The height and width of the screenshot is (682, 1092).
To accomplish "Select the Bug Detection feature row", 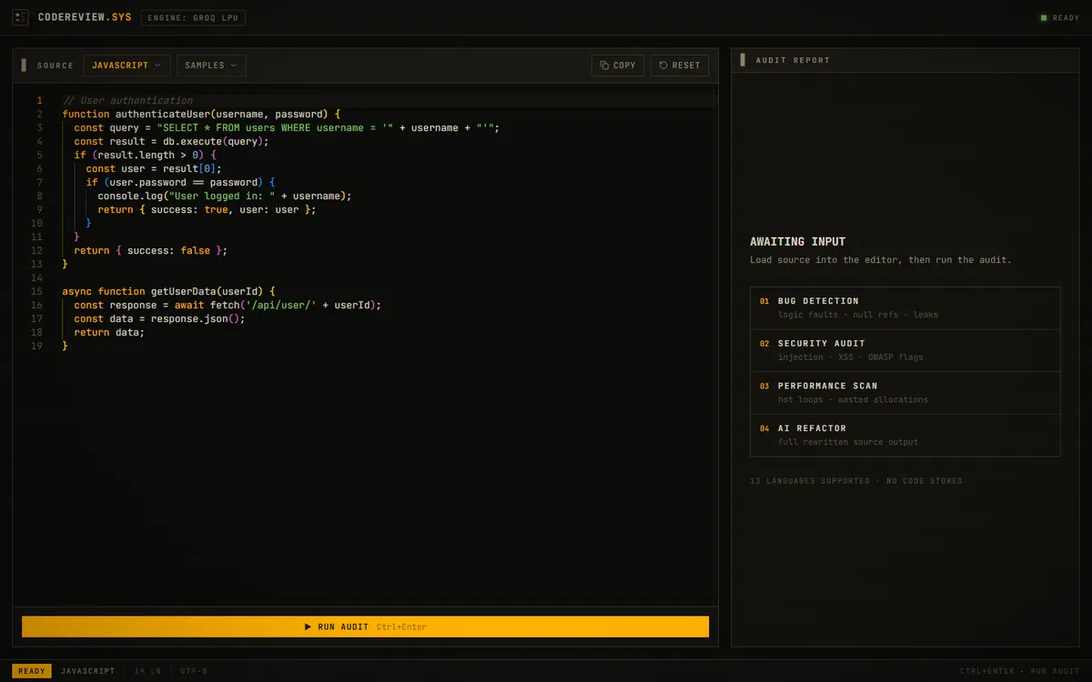I will [x=905, y=307].
